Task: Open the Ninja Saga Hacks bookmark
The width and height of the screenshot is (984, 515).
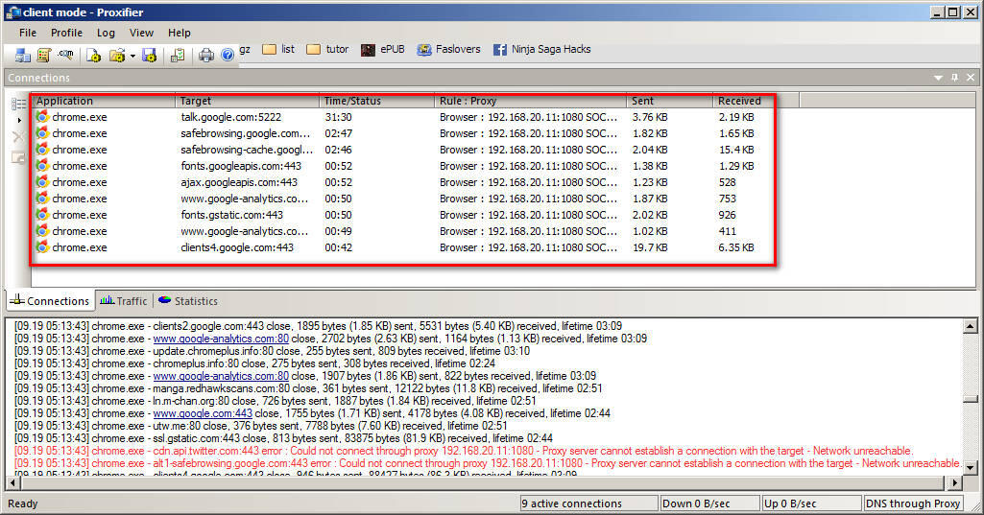Action: pos(542,49)
